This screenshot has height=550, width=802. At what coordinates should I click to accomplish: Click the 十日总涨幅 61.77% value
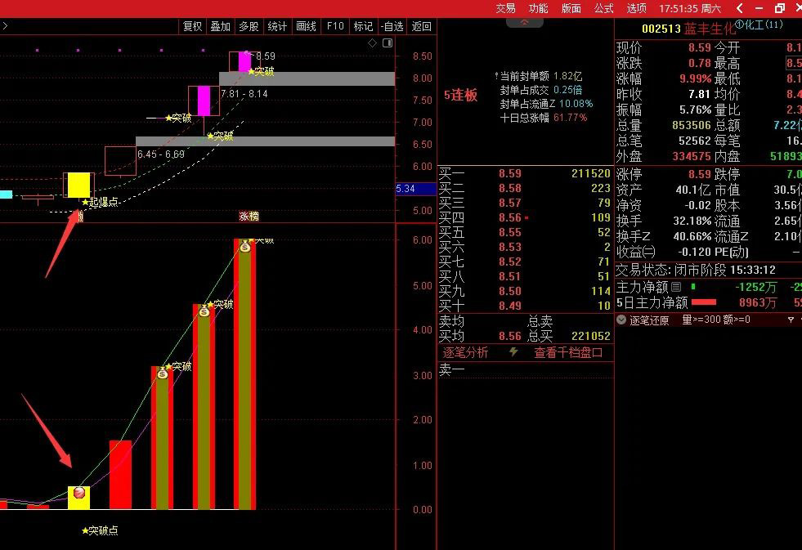pos(570,118)
